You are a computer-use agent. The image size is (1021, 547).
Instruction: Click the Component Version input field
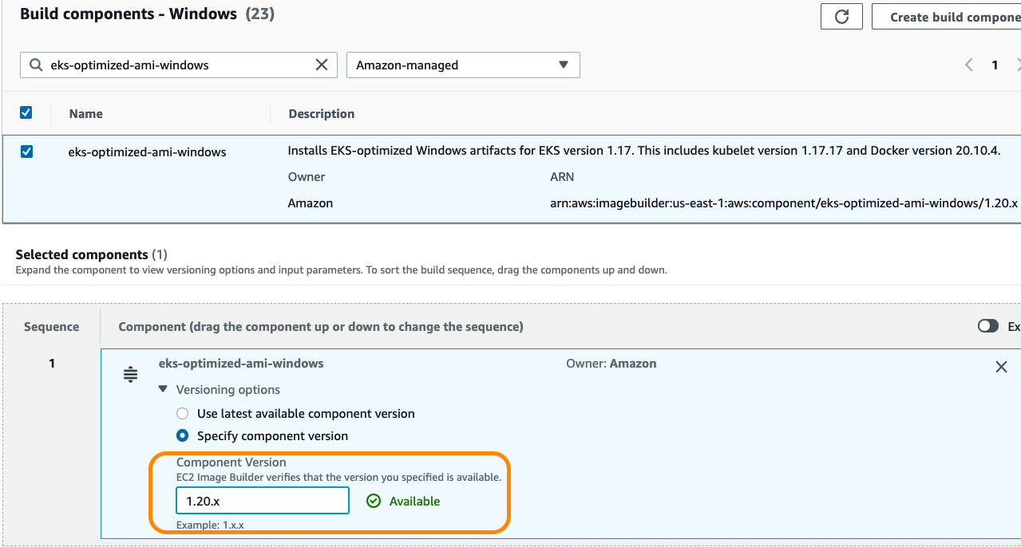click(262, 501)
